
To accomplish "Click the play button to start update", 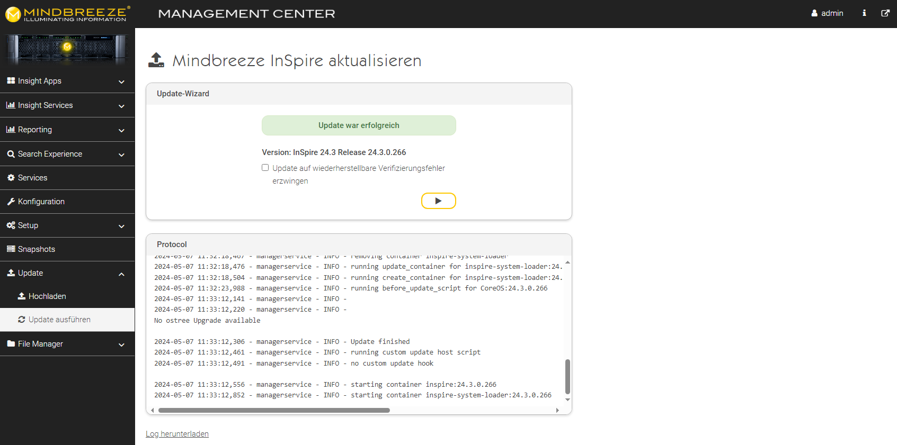I will (438, 201).
